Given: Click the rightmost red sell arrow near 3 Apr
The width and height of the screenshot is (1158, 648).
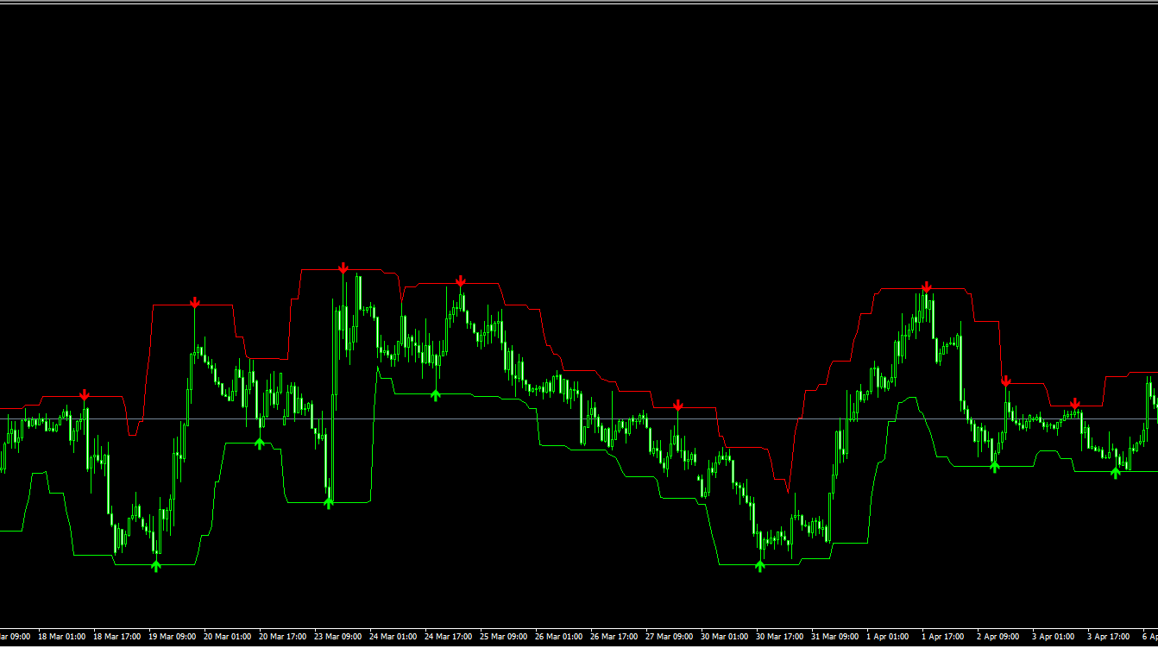Looking at the screenshot, I should [x=1075, y=400].
